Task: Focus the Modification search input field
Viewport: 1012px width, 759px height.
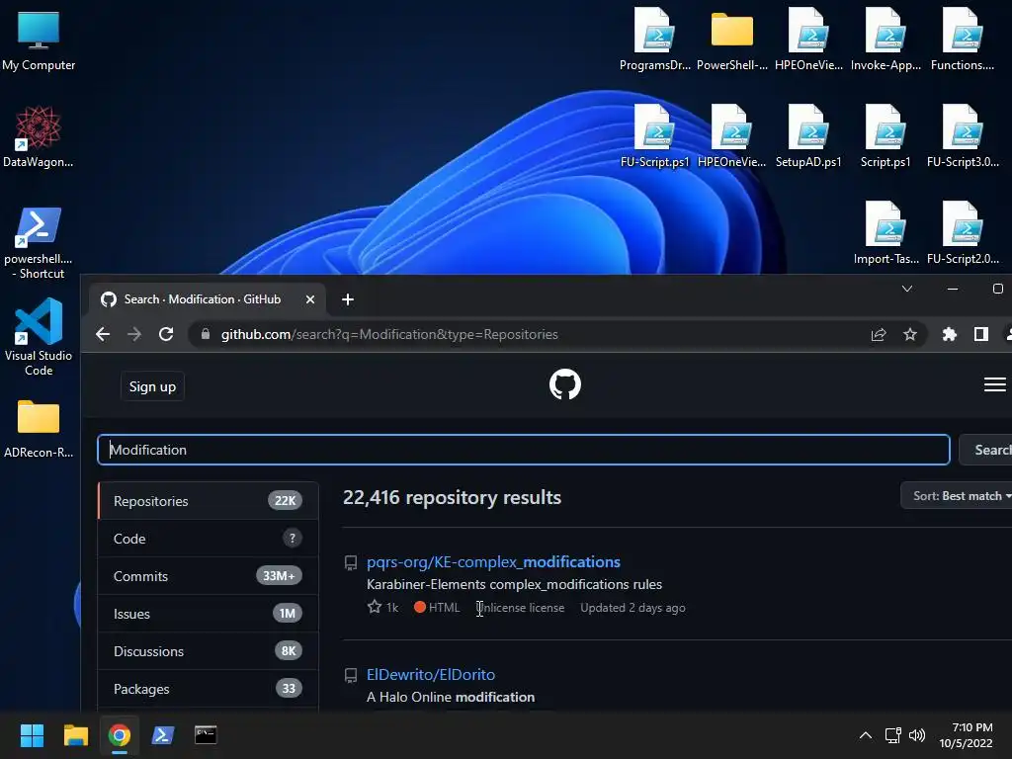Action: tap(524, 450)
